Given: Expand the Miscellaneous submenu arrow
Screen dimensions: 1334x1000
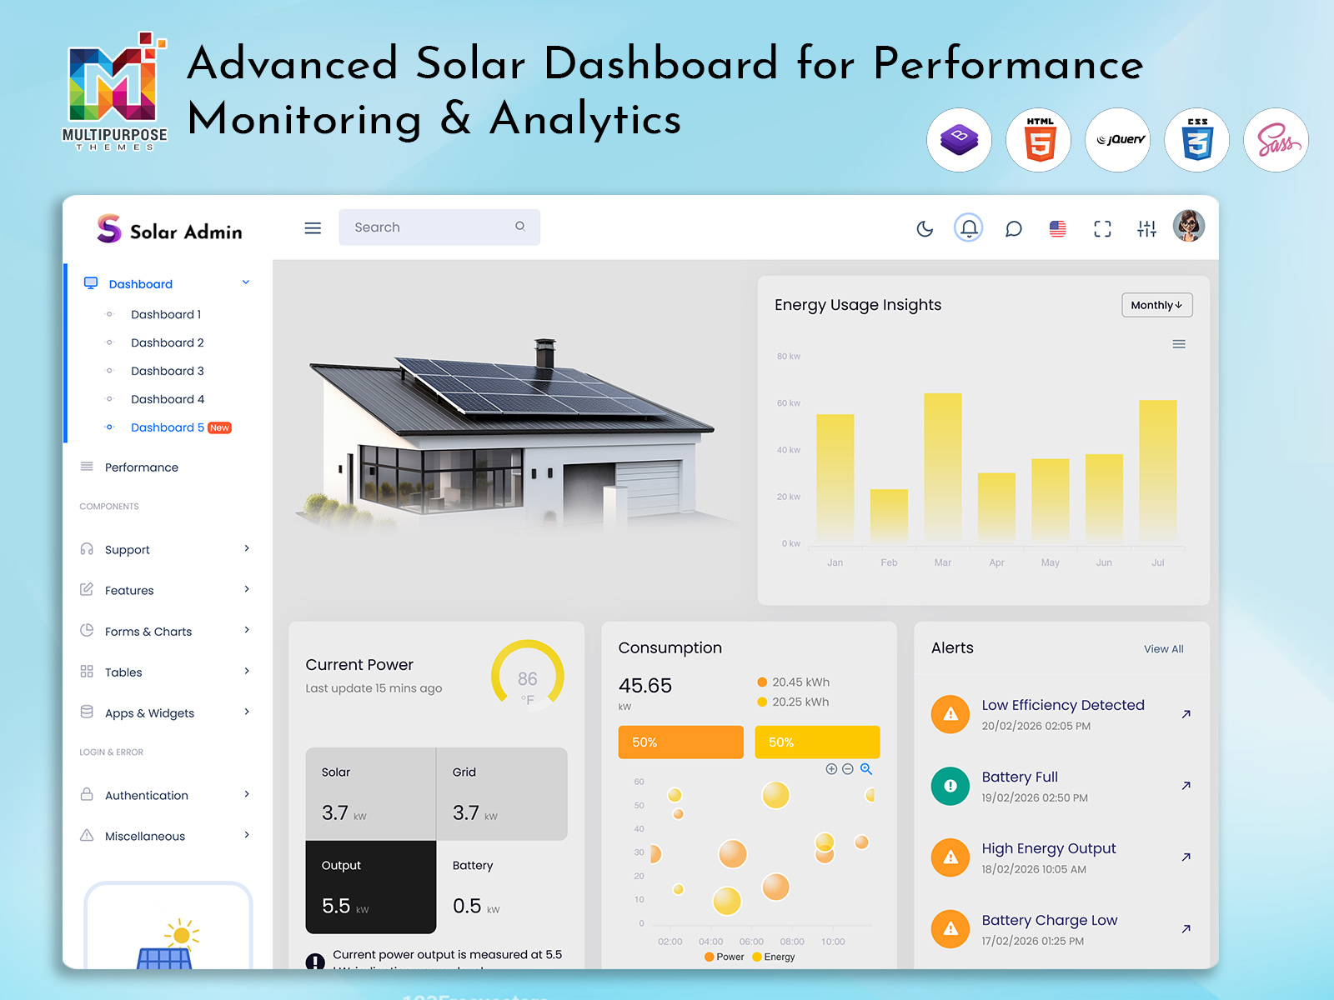Looking at the screenshot, I should (247, 835).
